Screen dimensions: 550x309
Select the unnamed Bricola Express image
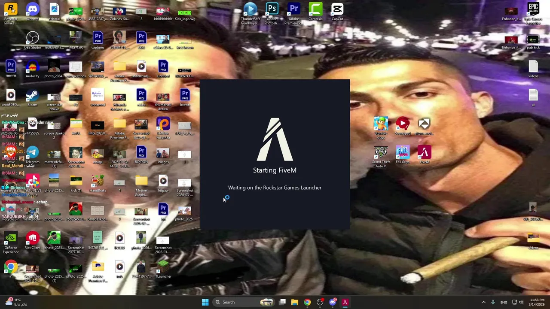(x=98, y=98)
